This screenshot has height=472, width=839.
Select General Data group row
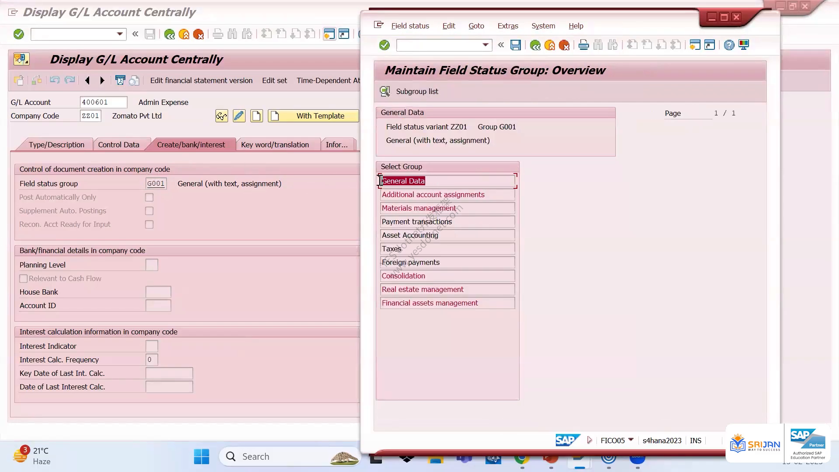point(447,181)
